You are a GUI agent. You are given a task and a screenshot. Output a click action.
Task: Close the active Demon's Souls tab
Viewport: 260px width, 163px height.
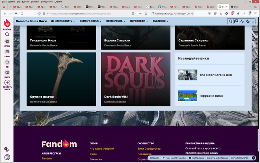[226, 7]
